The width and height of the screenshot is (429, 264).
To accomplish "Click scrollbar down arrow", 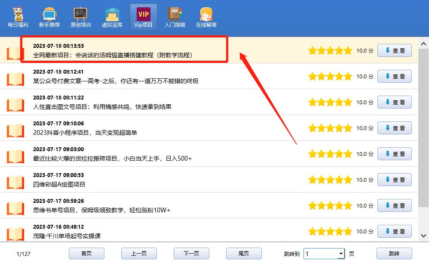I will coord(423,236).
